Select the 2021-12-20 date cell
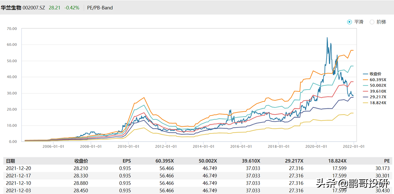The width and height of the screenshot is (394, 194). pos(18,168)
